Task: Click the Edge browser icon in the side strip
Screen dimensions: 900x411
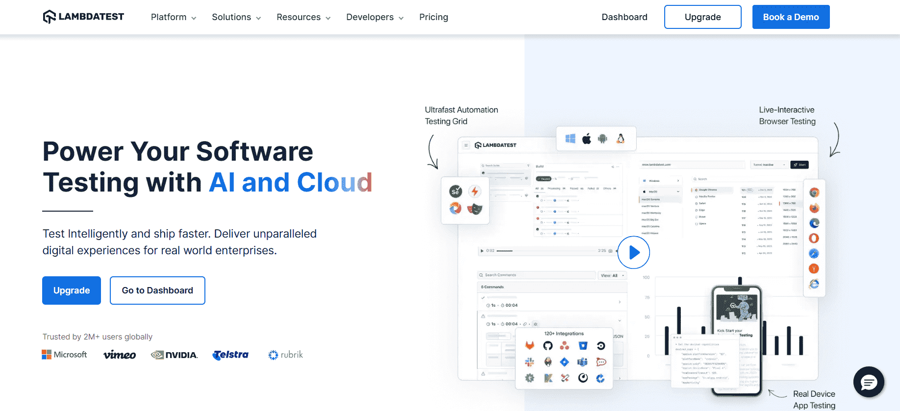Action: point(814,223)
